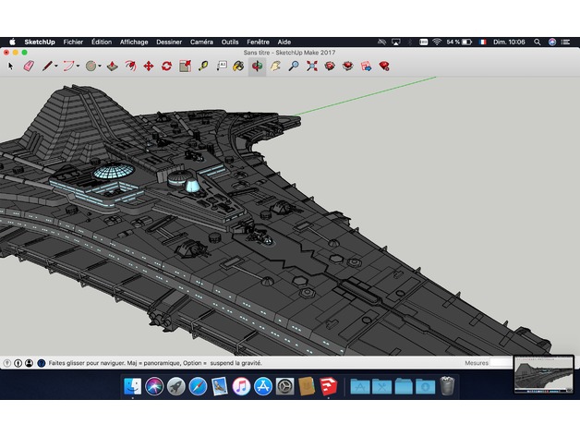This screenshot has width=580, height=436.
Task: Open the 3D Warehouse icon
Action: [x=330, y=67]
